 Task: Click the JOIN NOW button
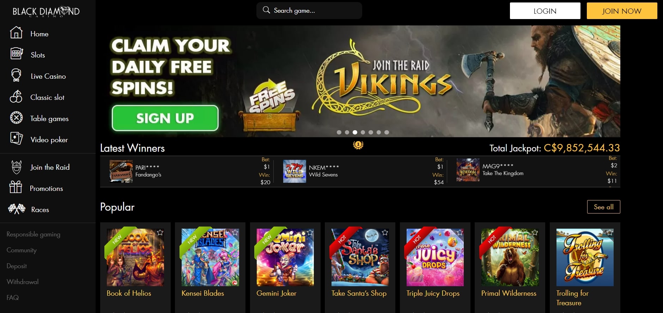tap(622, 11)
